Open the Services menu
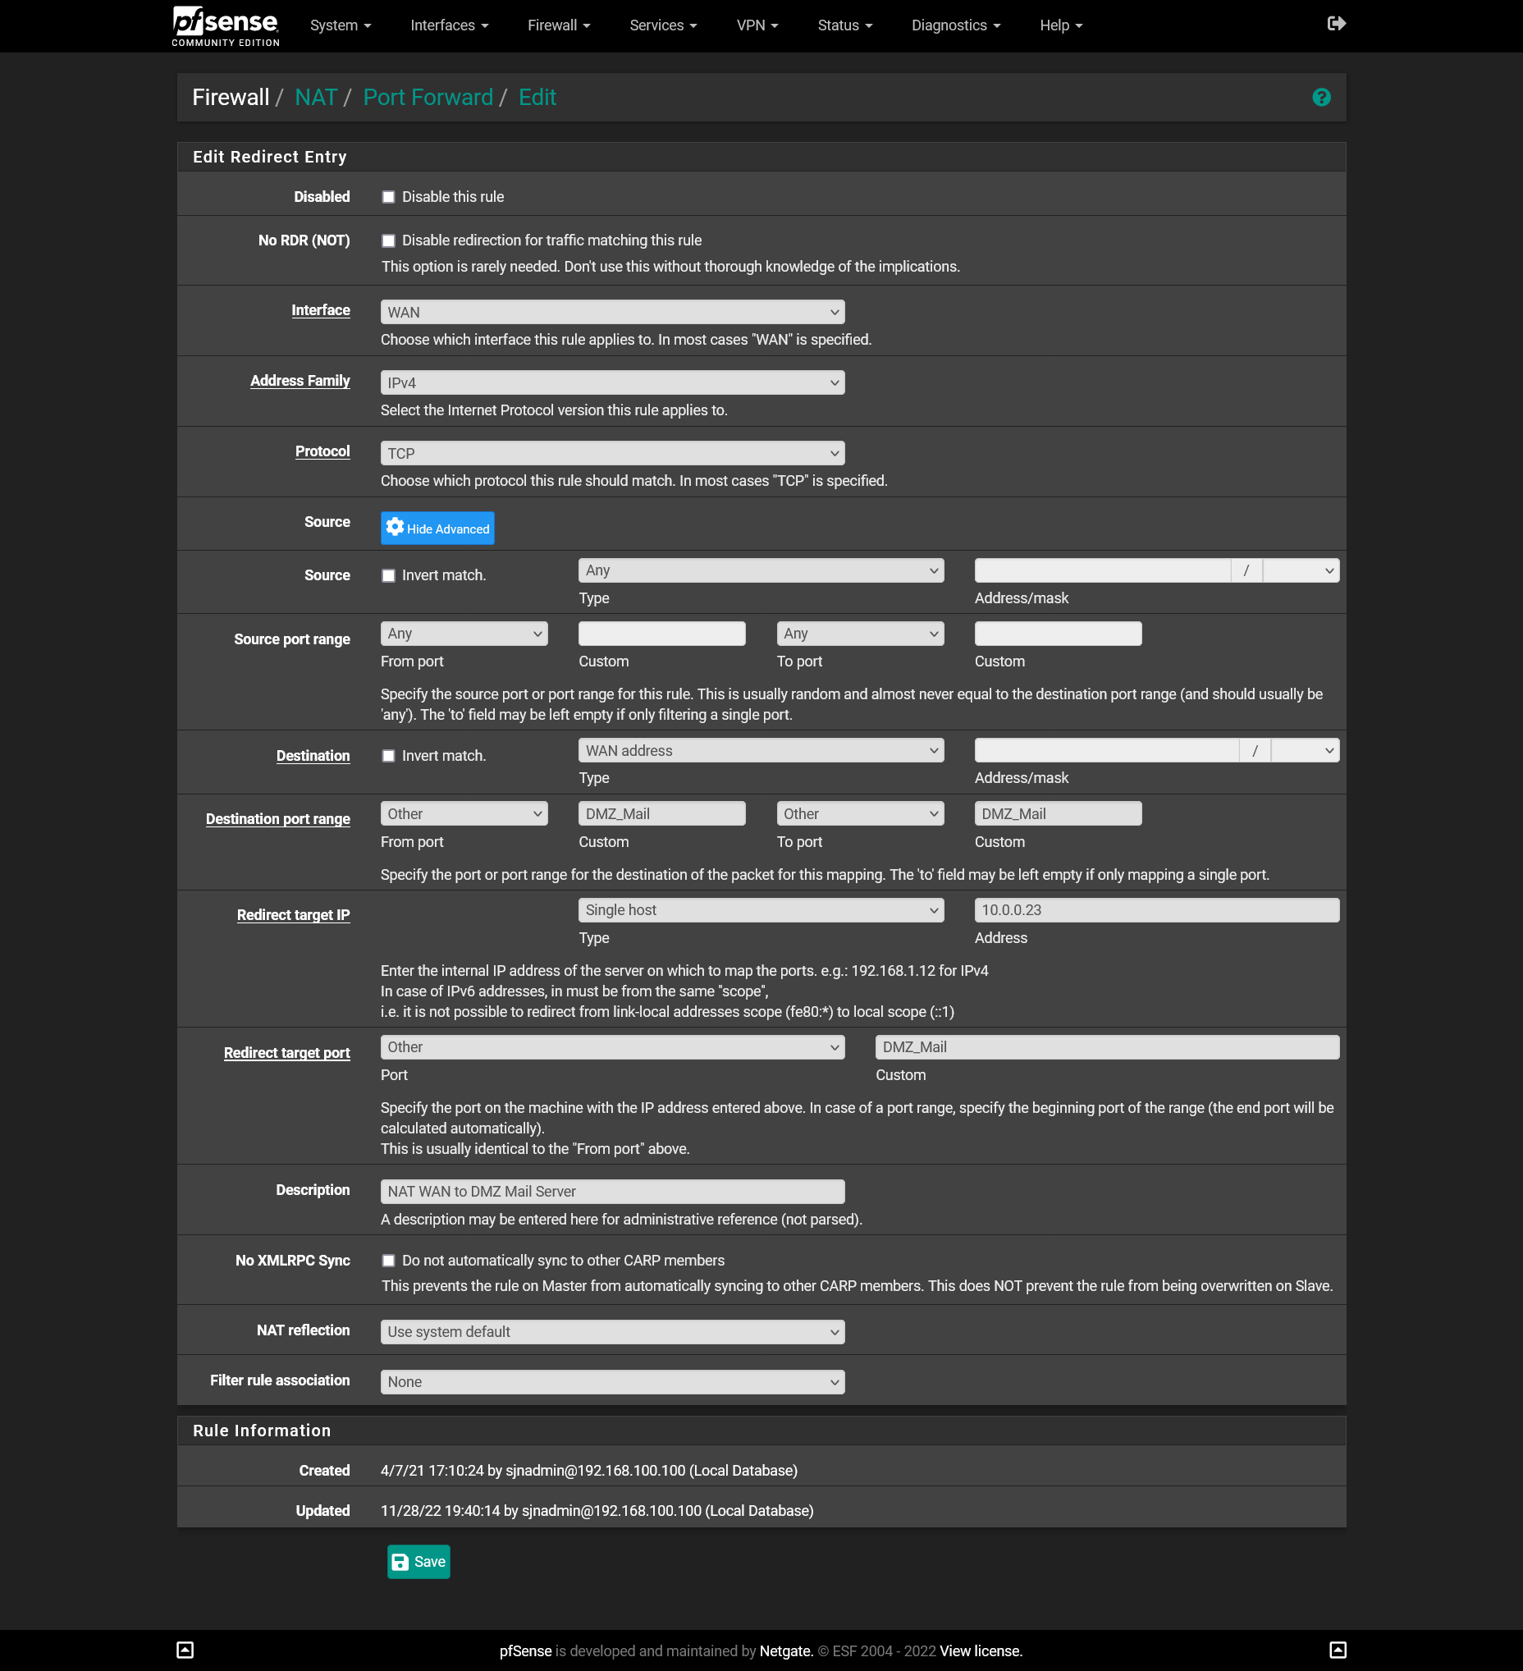Viewport: 1523px width, 1671px height. pyautogui.click(x=663, y=25)
